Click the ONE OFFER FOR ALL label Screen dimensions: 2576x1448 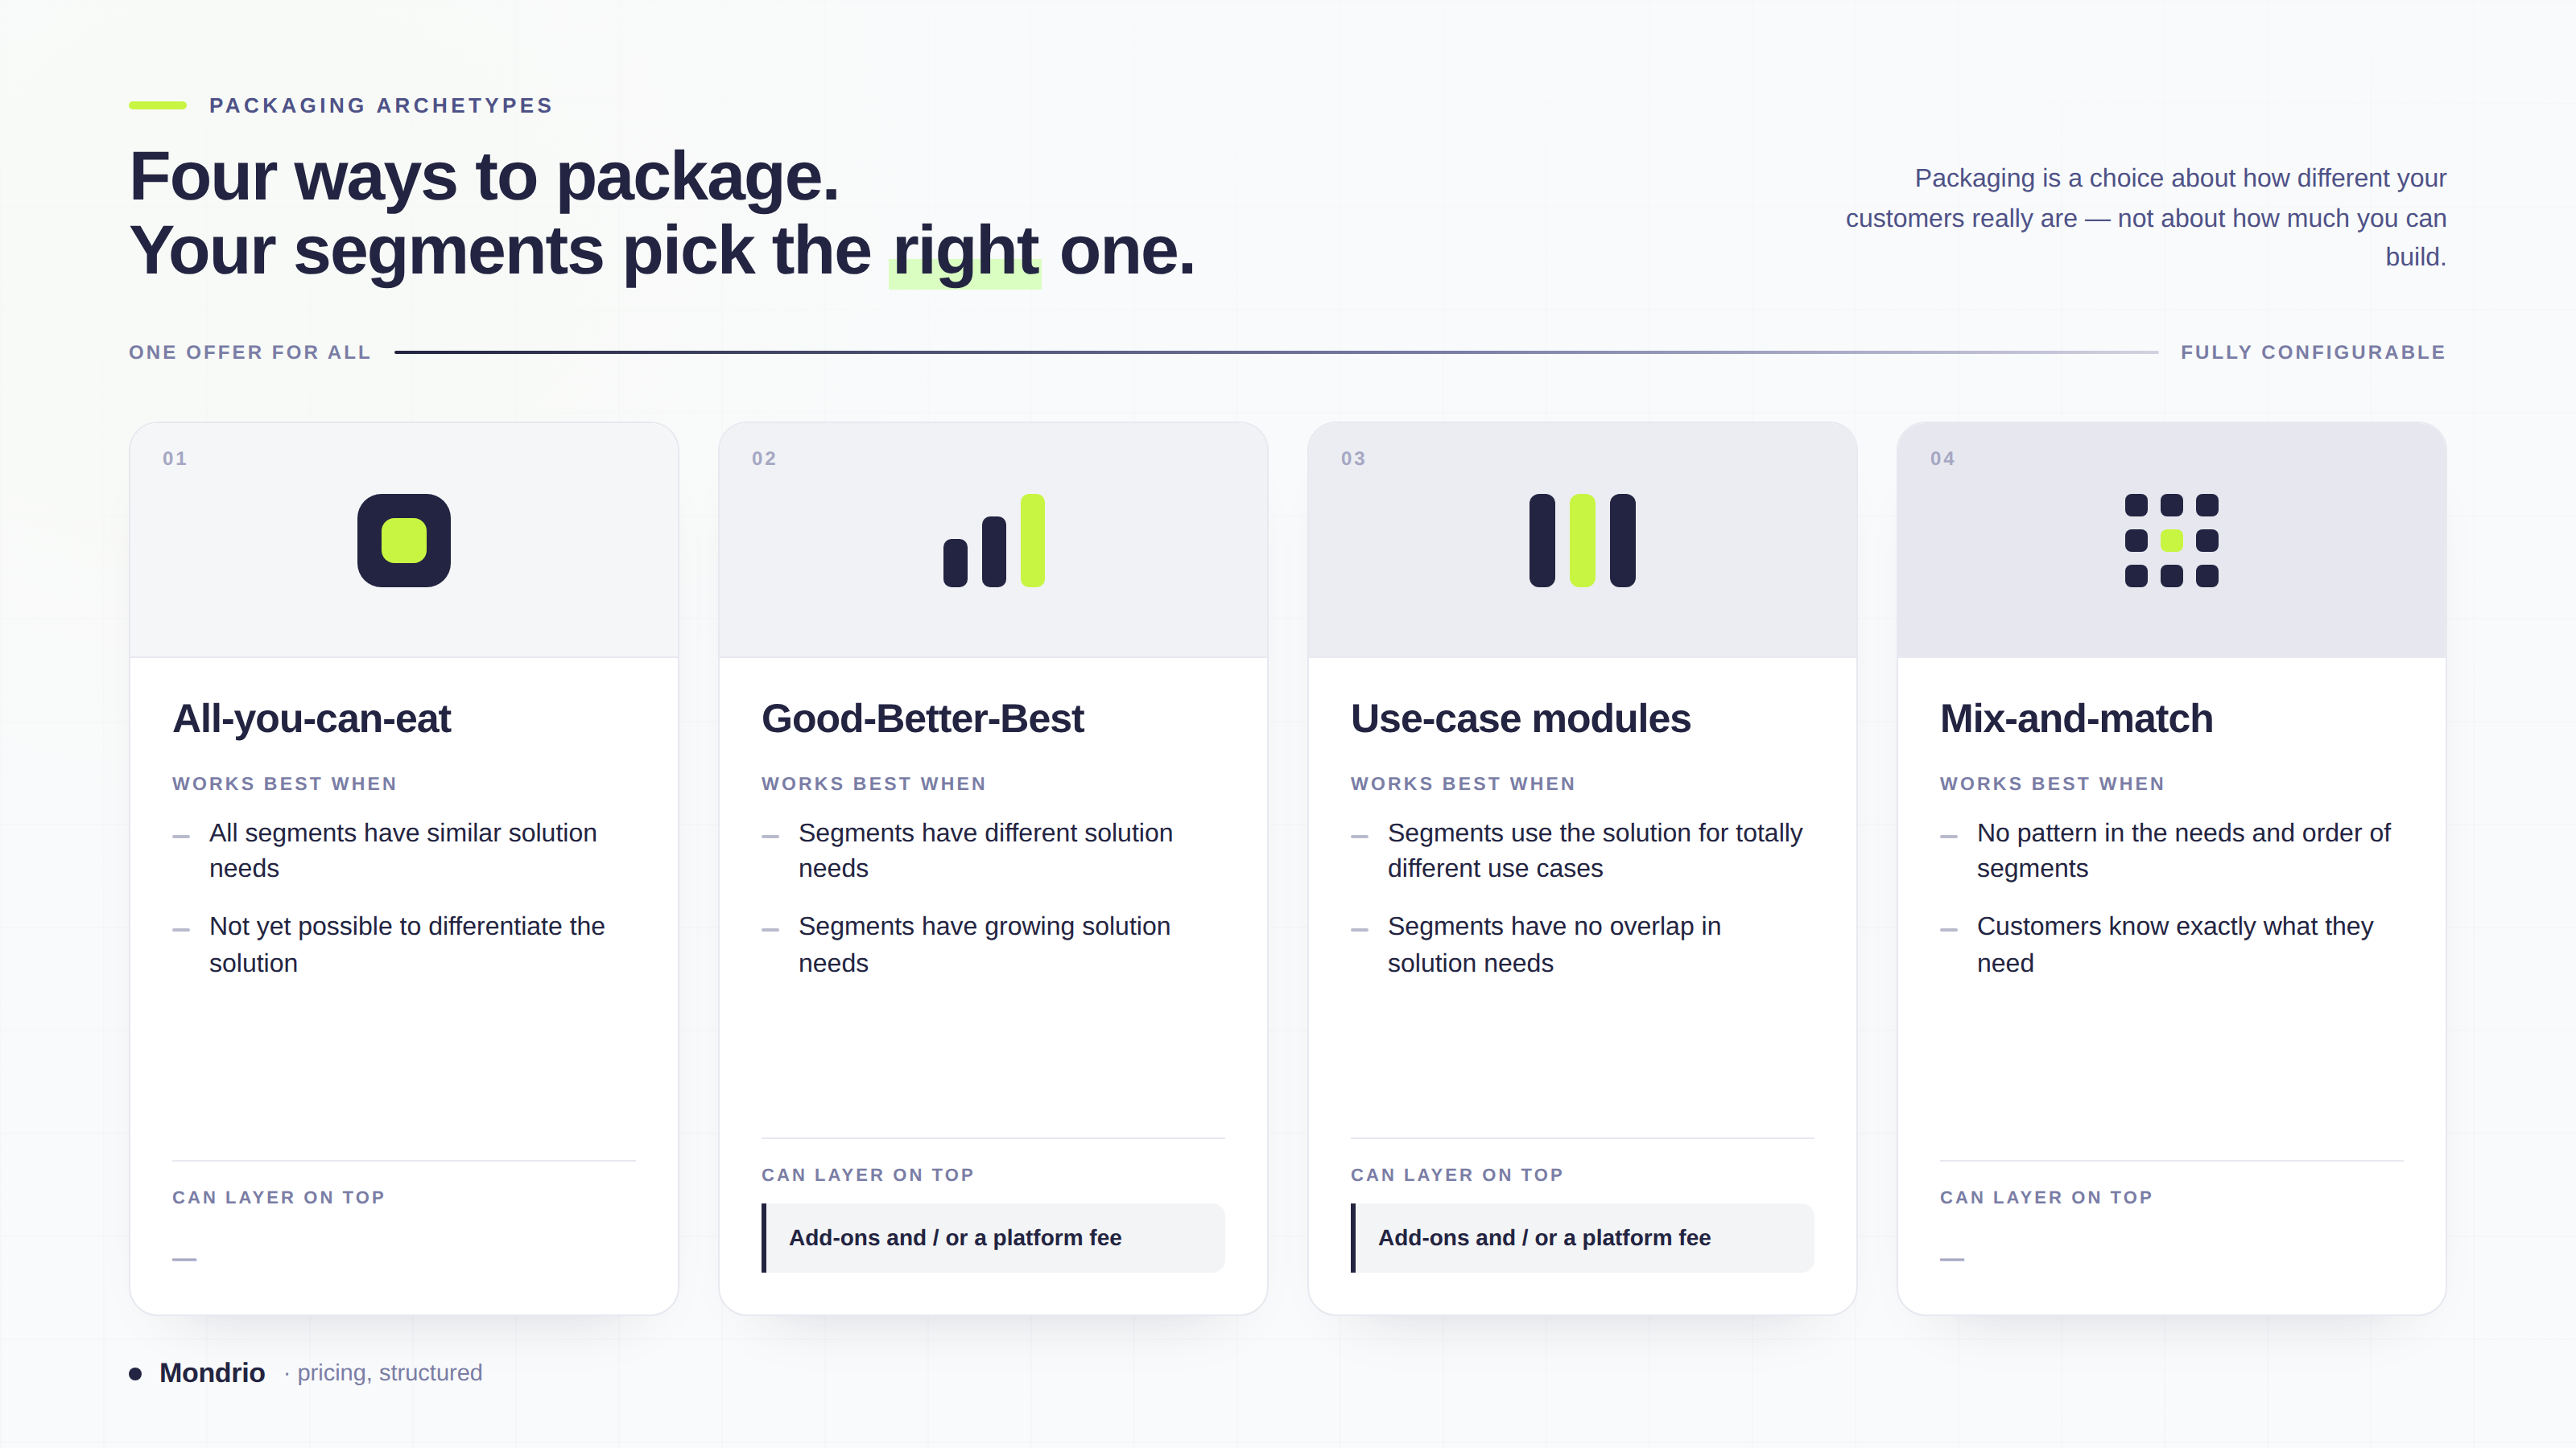(x=250, y=352)
